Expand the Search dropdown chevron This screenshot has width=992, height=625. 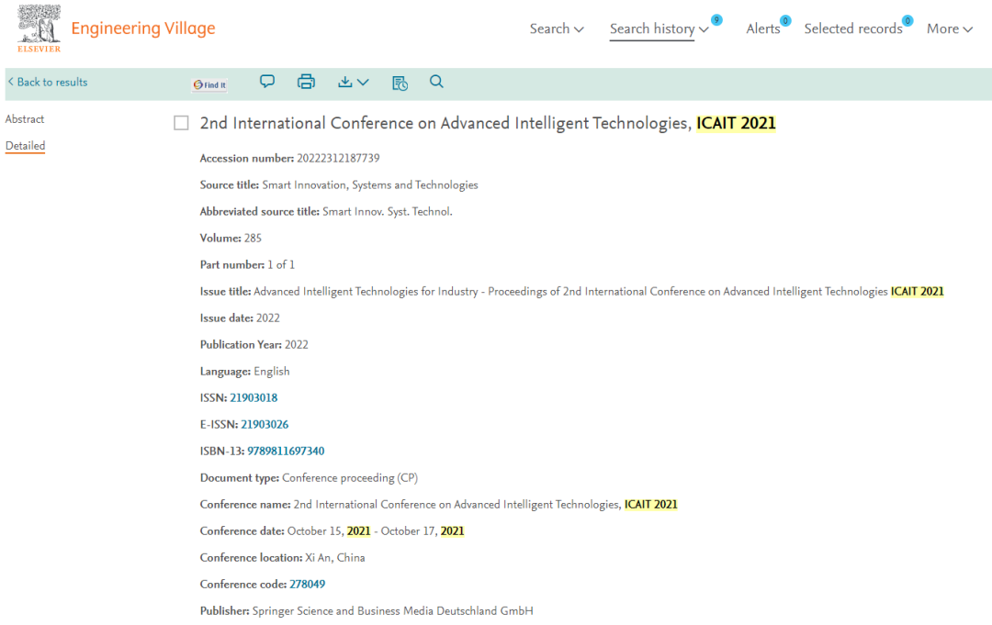[x=579, y=29]
